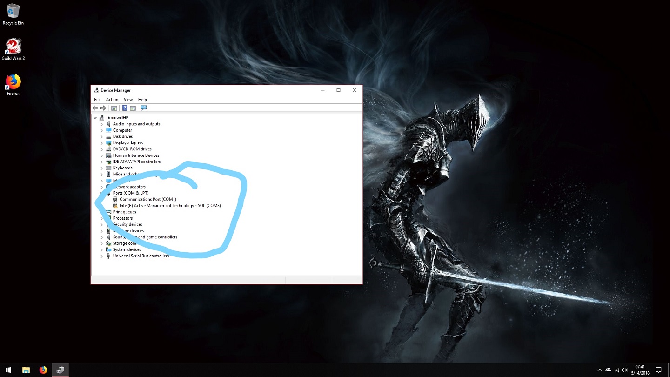Image resolution: width=670 pixels, height=377 pixels.
Task: Open the Wi-Fi network tray icon
Action: pos(616,370)
